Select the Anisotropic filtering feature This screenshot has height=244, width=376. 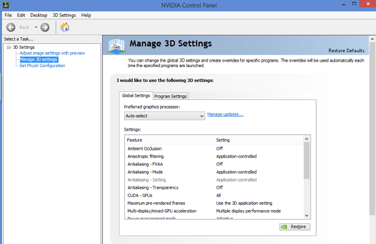click(146, 156)
